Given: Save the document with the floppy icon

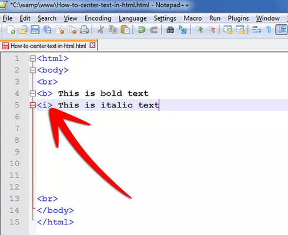Looking at the screenshot, I should (x=35, y=30).
